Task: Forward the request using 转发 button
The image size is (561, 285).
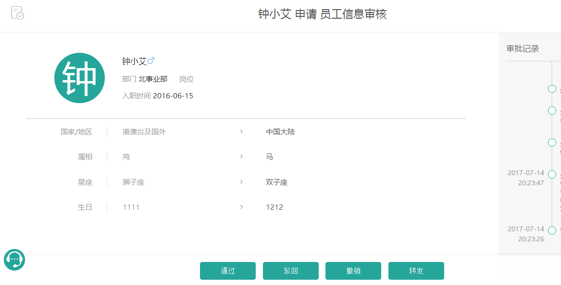Action: tap(416, 271)
